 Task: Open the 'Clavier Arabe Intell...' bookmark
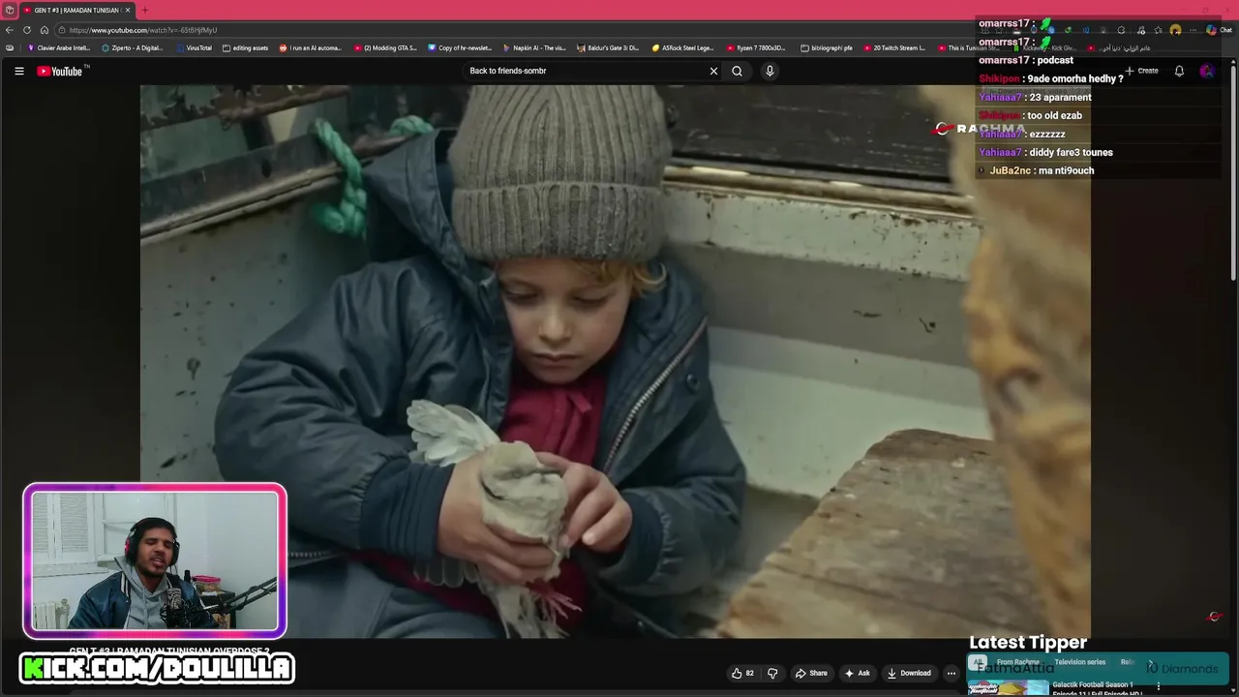pyautogui.click(x=59, y=47)
